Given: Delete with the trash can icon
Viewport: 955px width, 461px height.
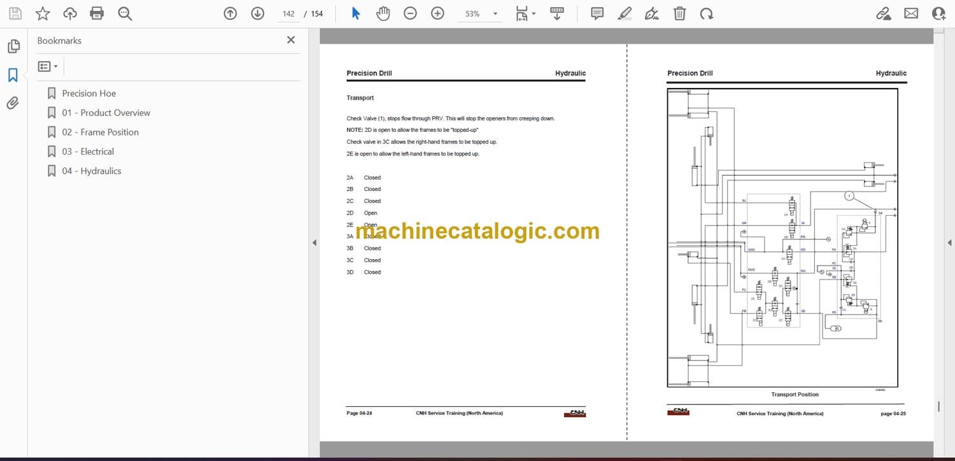Looking at the screenshot, I should pos(679,13).
